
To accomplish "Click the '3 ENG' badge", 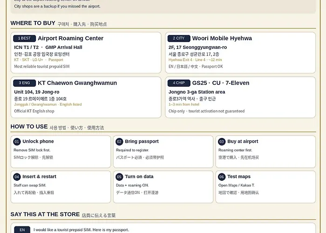I will tap(24, 83).
